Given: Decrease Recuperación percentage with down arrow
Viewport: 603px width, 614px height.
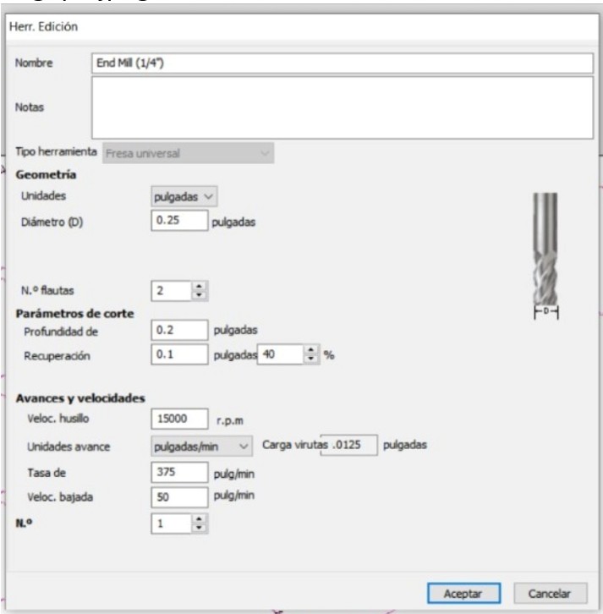Looking at the screenshot, I should pyautogui.click(x=311, y=359).
